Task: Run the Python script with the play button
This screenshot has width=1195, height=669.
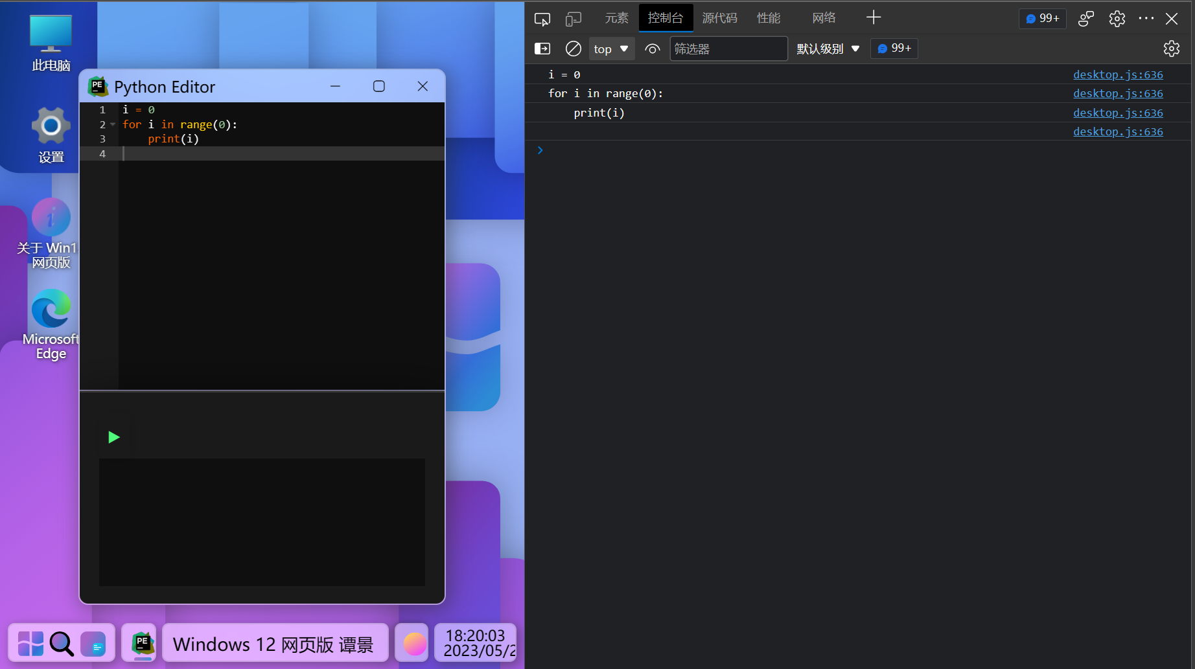Action: (x=113, y=437)
